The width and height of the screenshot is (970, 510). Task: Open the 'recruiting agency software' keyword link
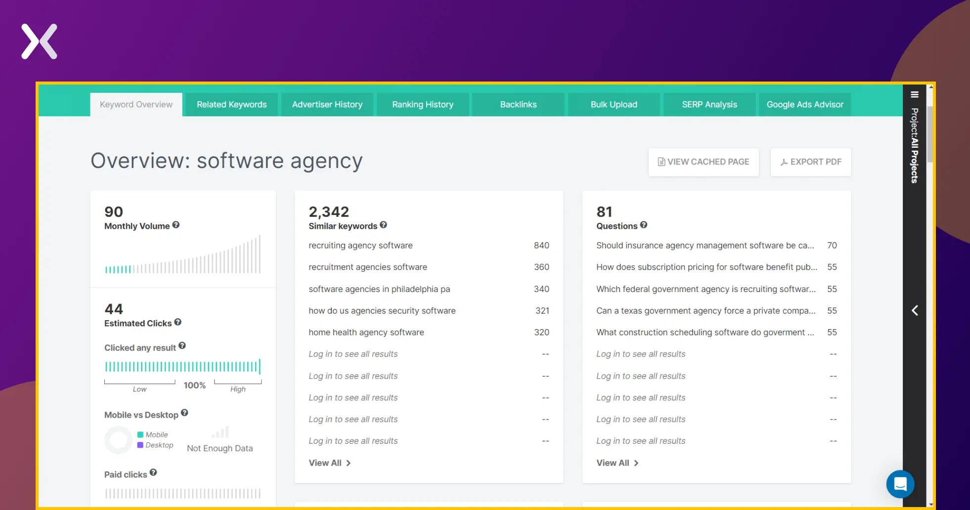pyautogui.click(x=360, y=246)
